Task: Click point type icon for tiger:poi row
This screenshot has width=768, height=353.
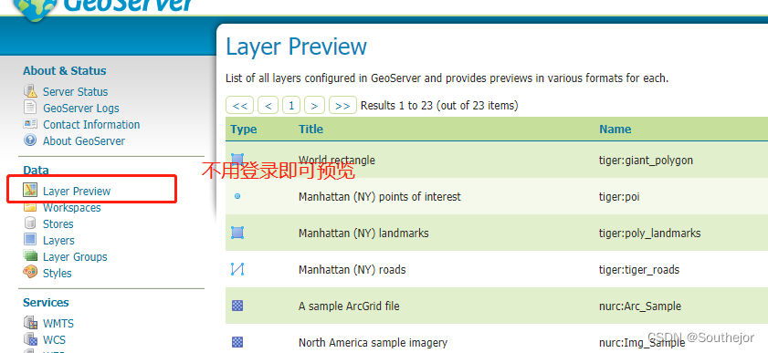Action: tap(237, 196)
